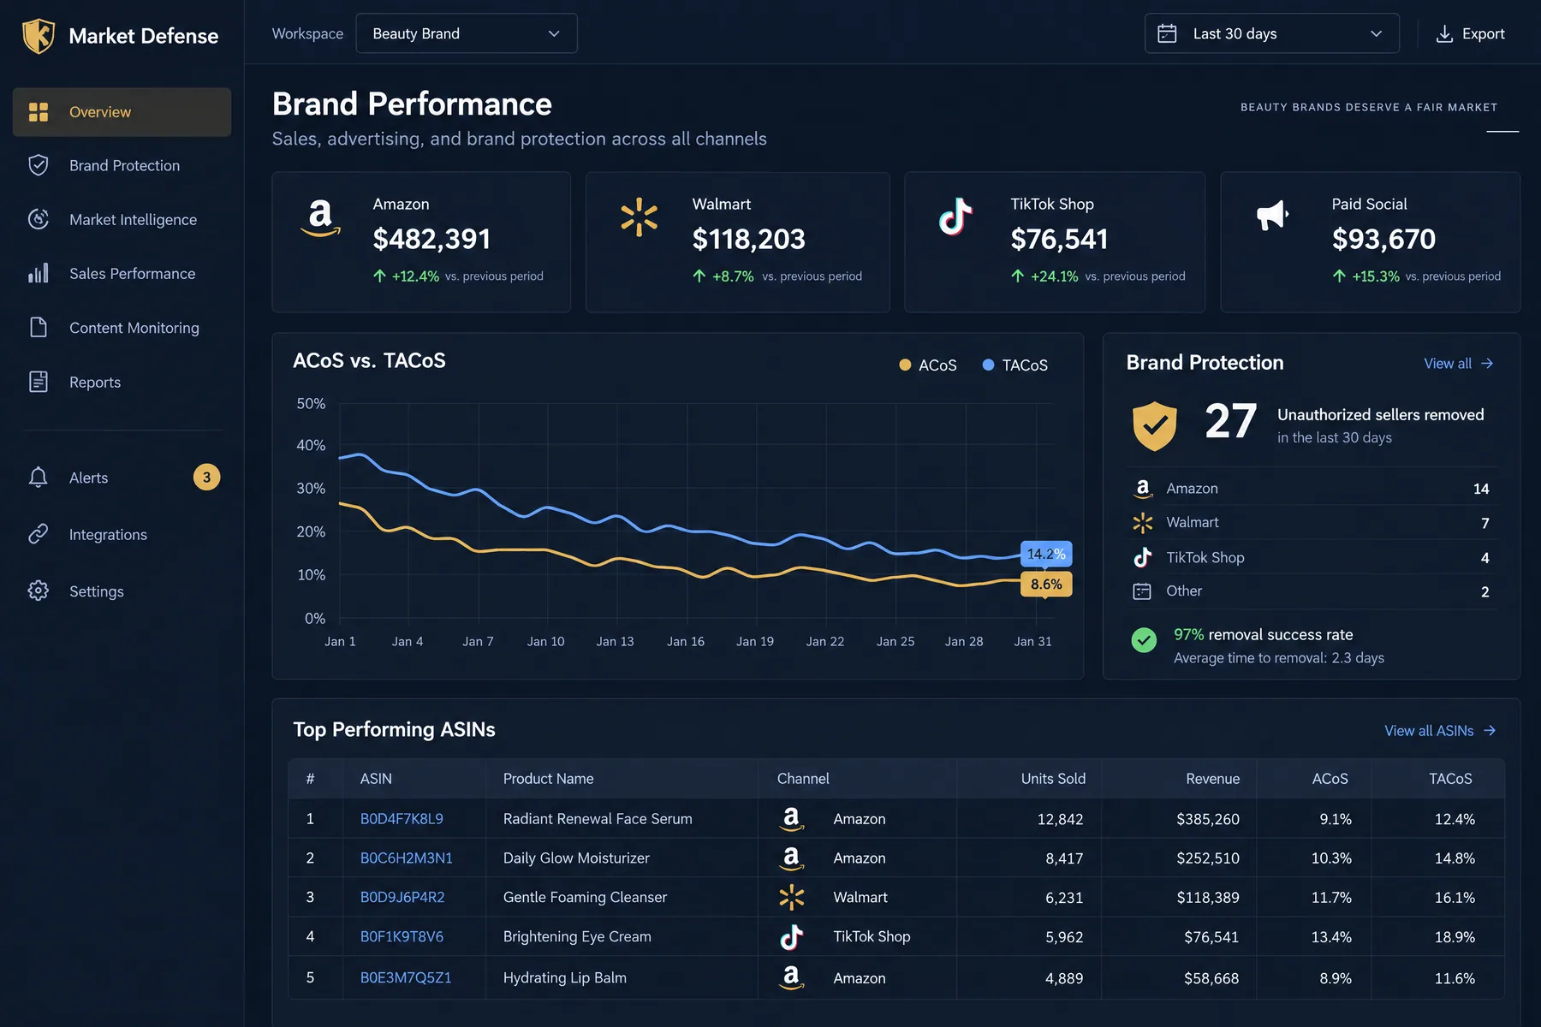
Task: Open ASIN link B0C6H2M3N1
Action: pyautogui.click(x=406, y=858)
